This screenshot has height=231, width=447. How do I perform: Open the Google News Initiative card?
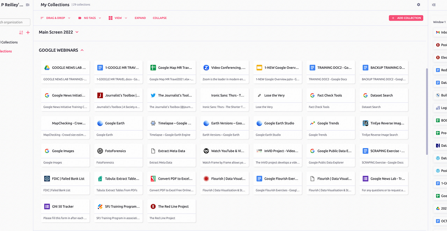coord(65,100)
